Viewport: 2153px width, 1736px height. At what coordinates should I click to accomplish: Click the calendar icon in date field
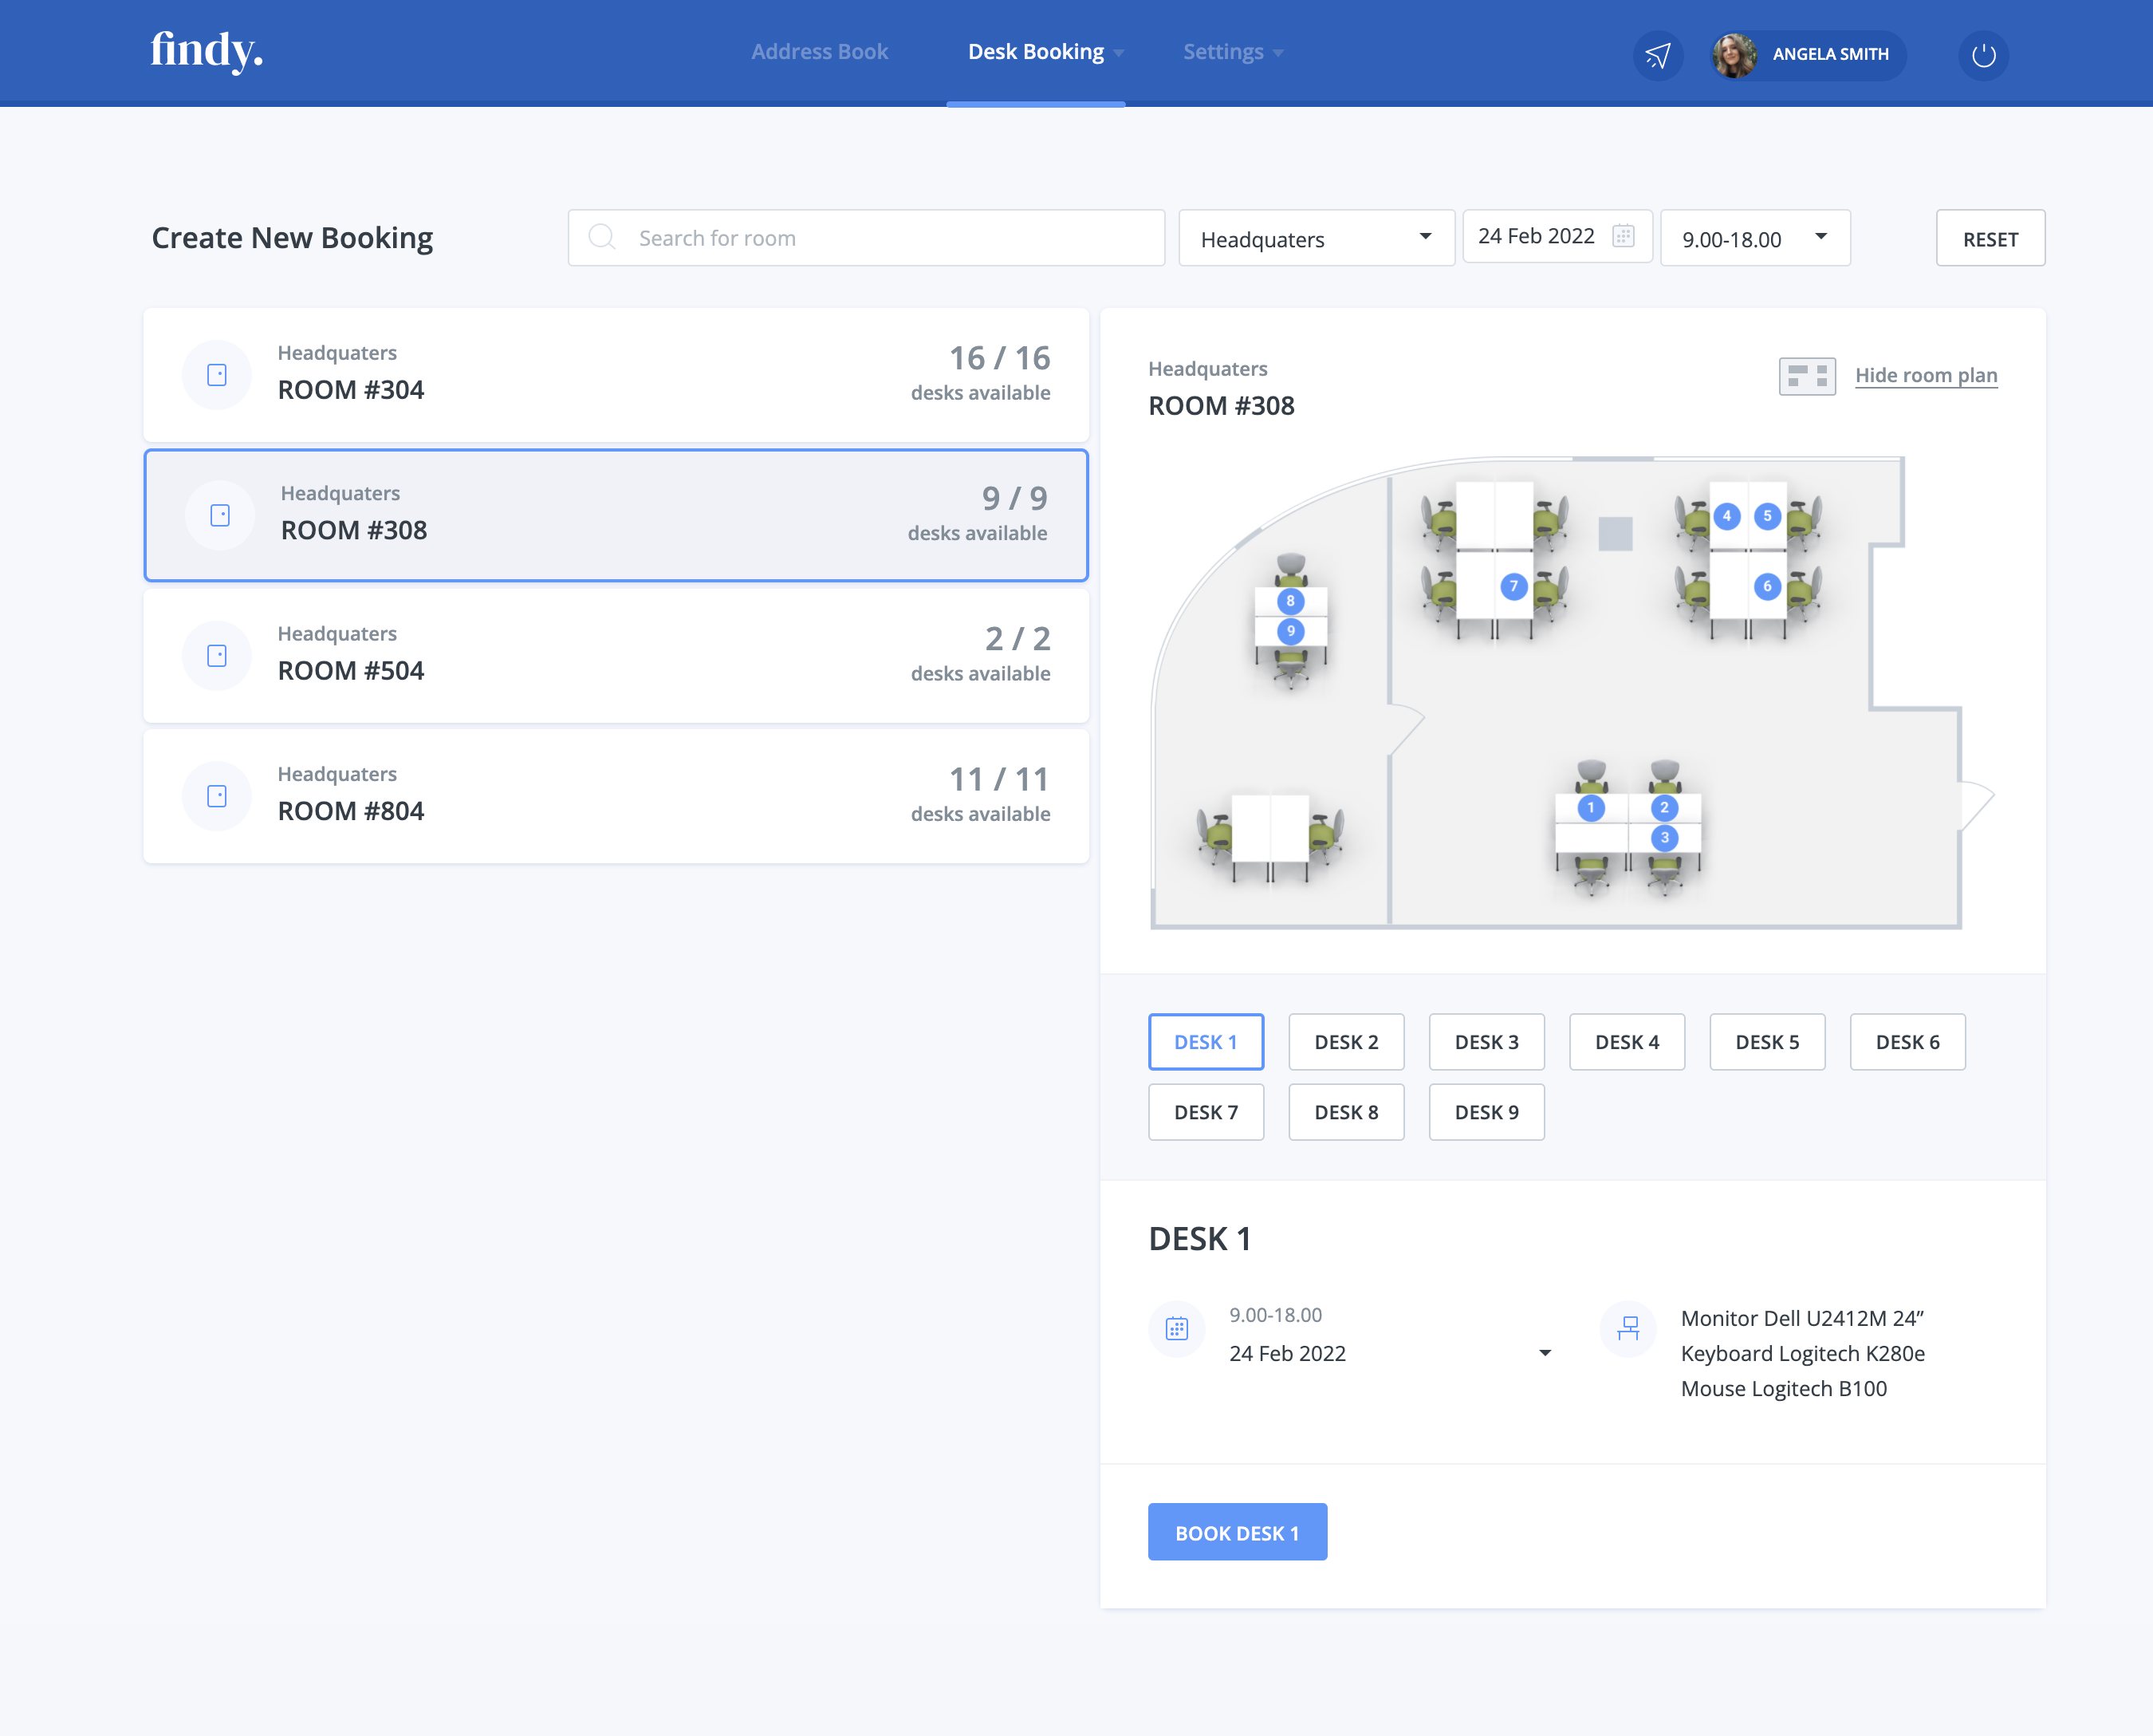(x=1624, y=236)
